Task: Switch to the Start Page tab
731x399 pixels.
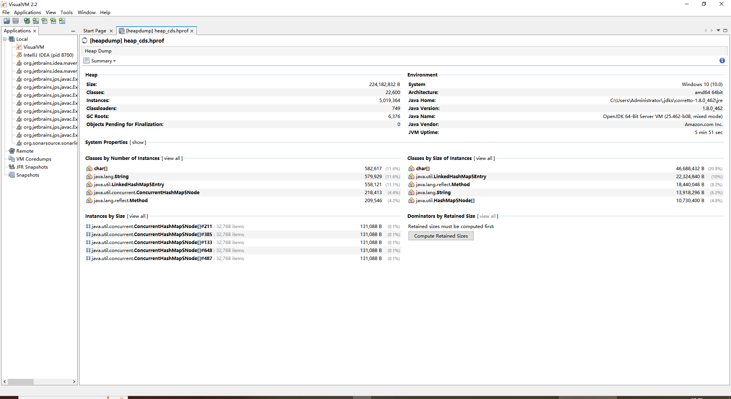Action: coord(95,31)
